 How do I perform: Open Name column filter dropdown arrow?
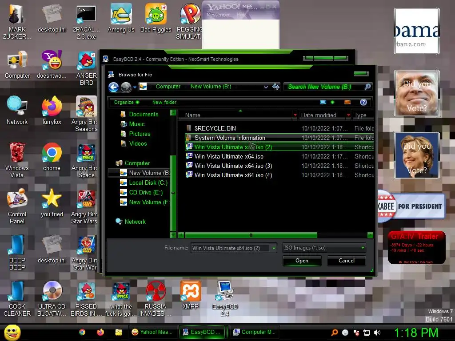295,115
